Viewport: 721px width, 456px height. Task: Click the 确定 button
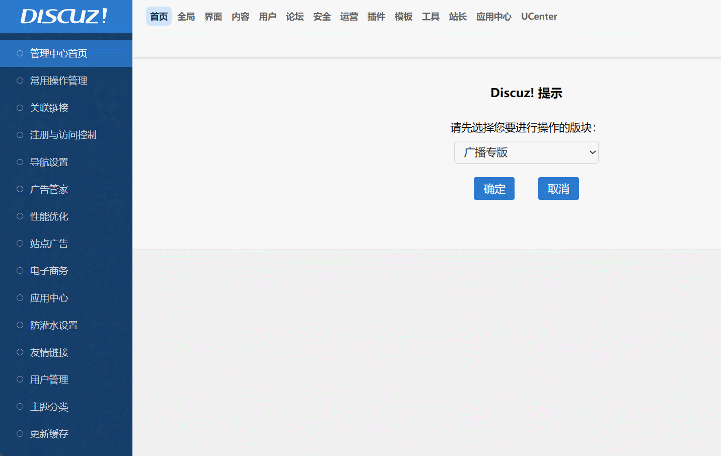tap(494, 189)
